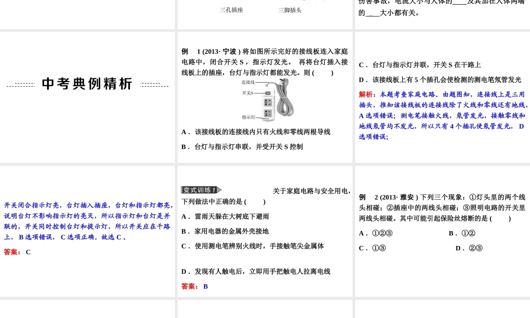Screen dimensions: 530x318
Task: Click the blue line starting 开关闭合指示灯亮
Action: click(x=89, y=205)
